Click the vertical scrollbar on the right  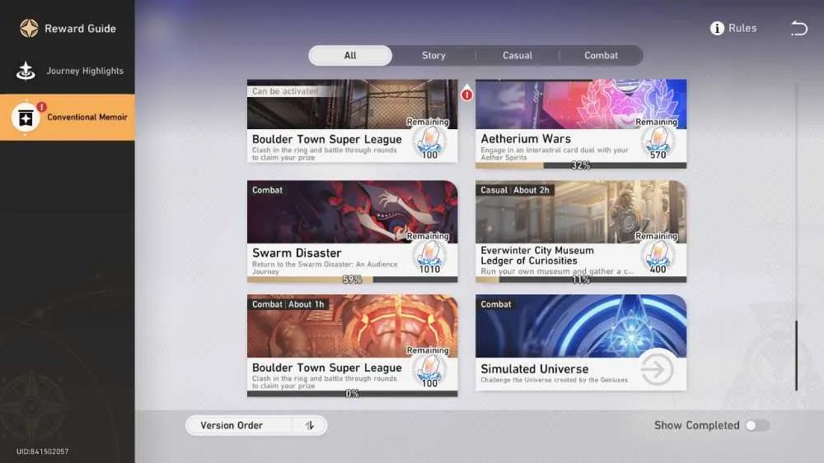[796, 355]
